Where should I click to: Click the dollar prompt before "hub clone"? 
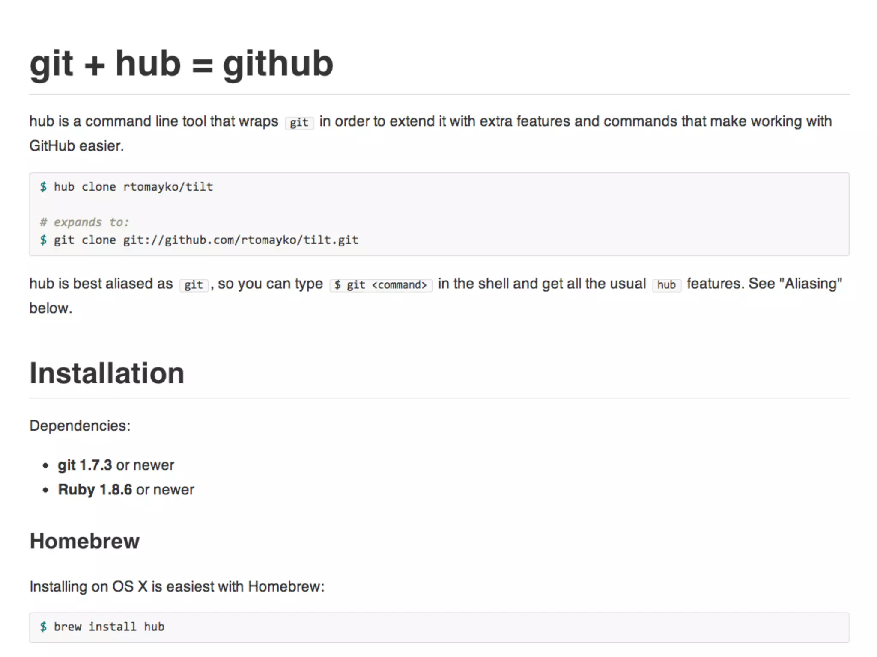43,187
